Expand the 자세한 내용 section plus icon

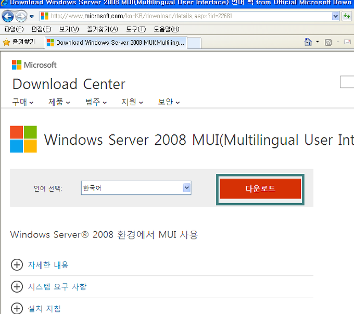point(17,265)
